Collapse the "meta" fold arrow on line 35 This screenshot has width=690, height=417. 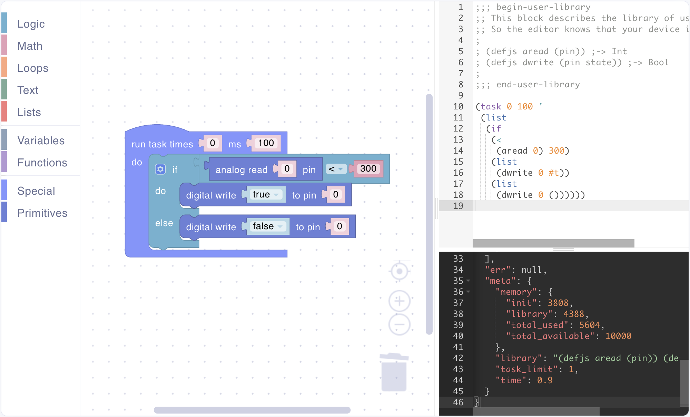coord(468,281)
